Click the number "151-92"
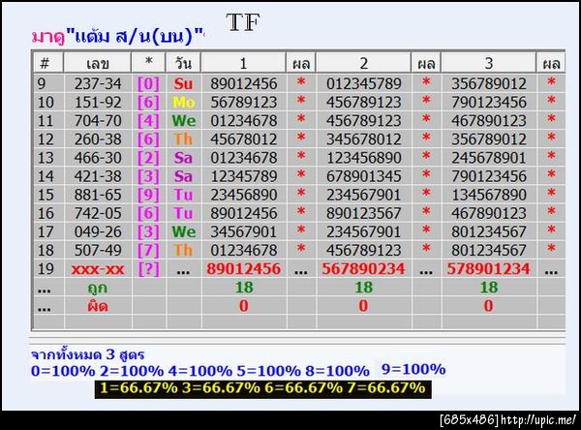 [x=98, y=103]
